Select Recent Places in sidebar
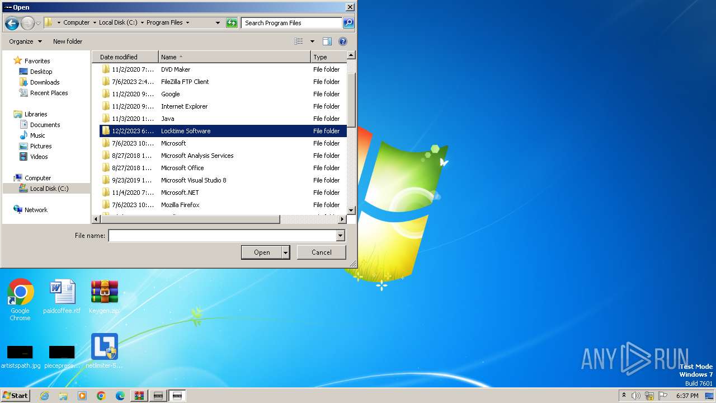The width and height of the screenshot is (716, 403). [49, 93]
